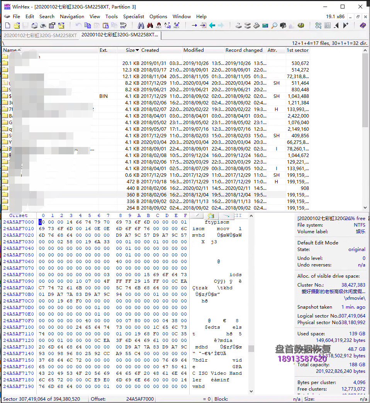
Task: Open the Window menu
Action: (x=182, y=17)
